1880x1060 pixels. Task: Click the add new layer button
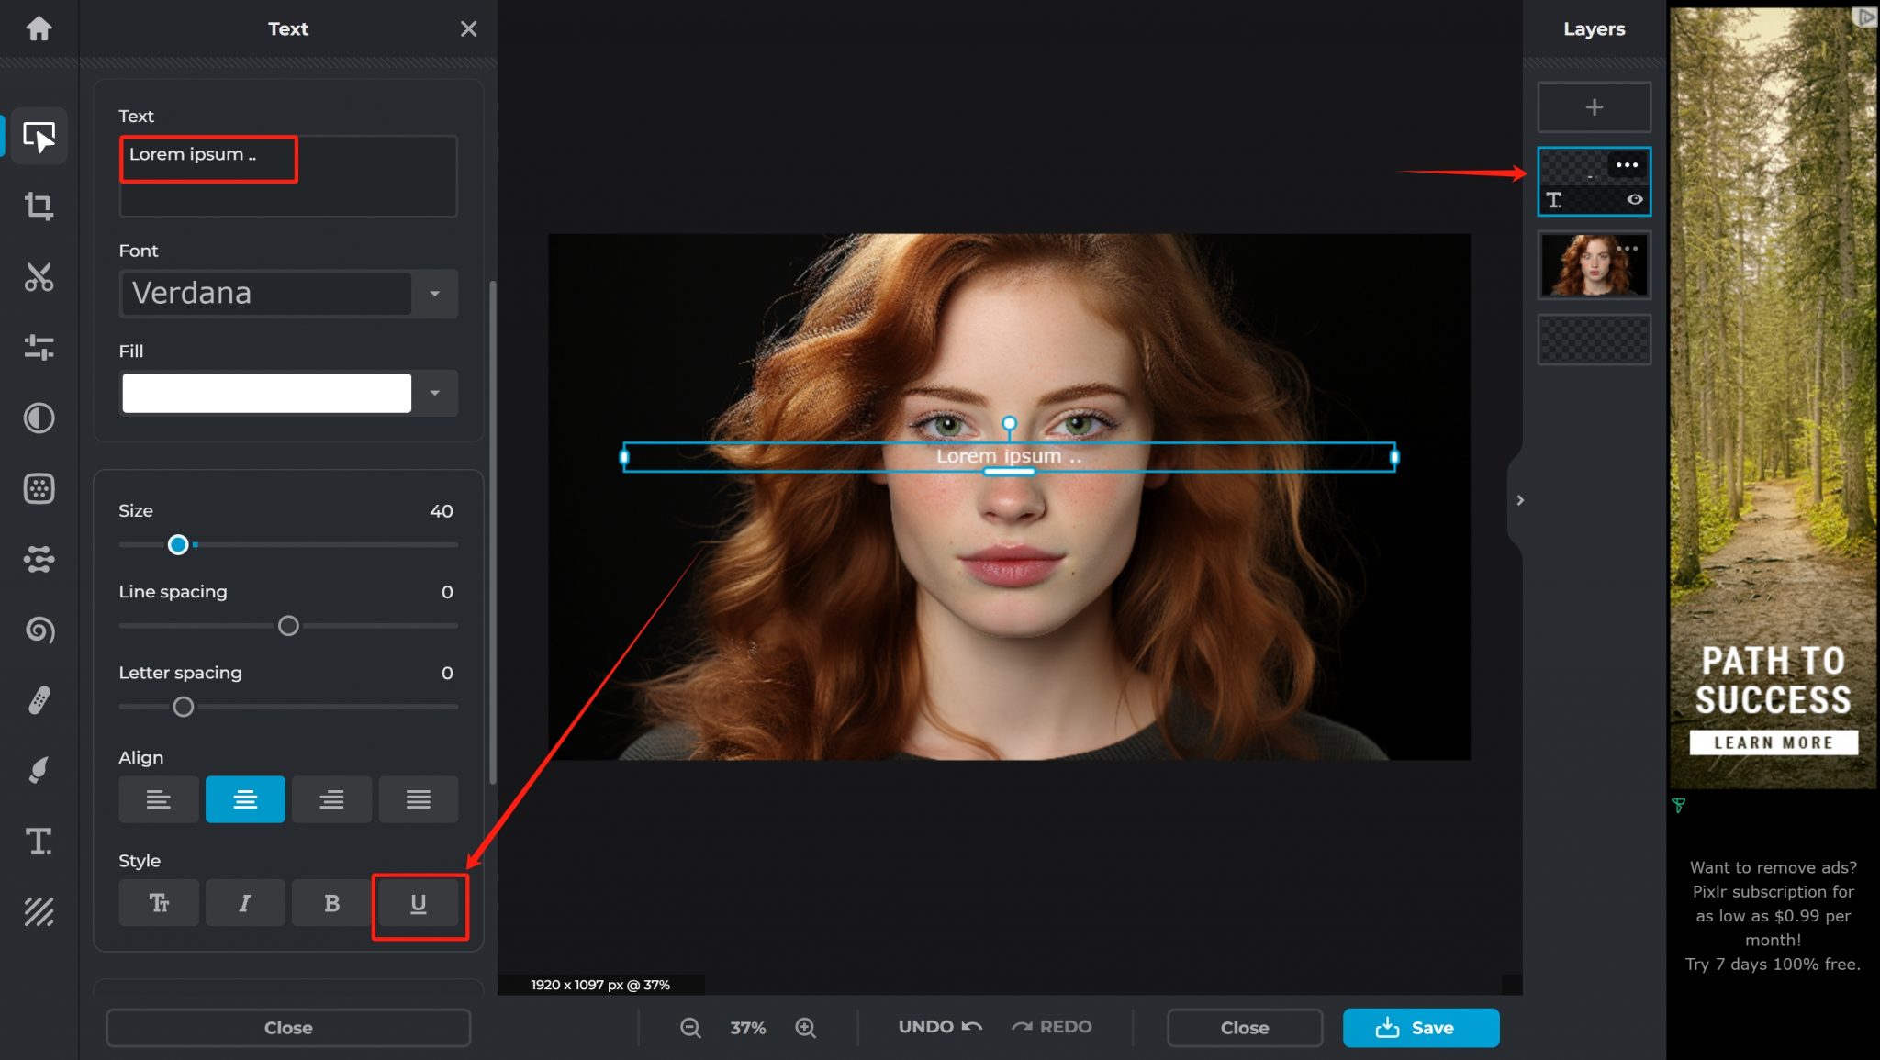click(x=1594, y=106)
